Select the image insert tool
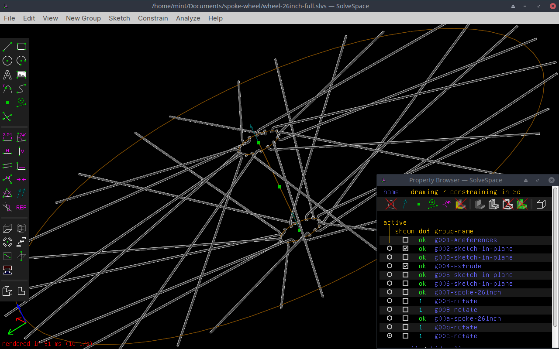This screenshot has width=559, height=349. click(x=21, y=75)
